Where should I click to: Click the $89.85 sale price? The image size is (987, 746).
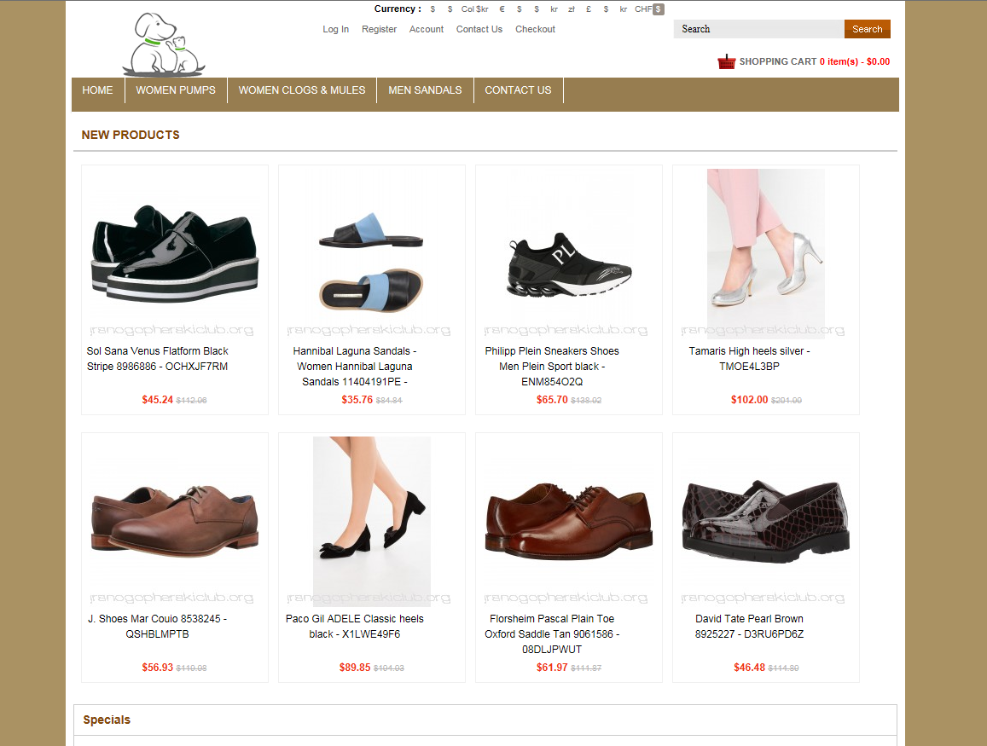[355, 668]
